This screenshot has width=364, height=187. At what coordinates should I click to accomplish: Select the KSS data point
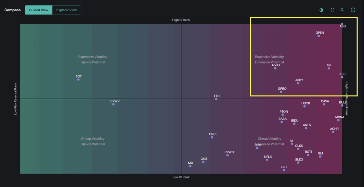(342, 77)
